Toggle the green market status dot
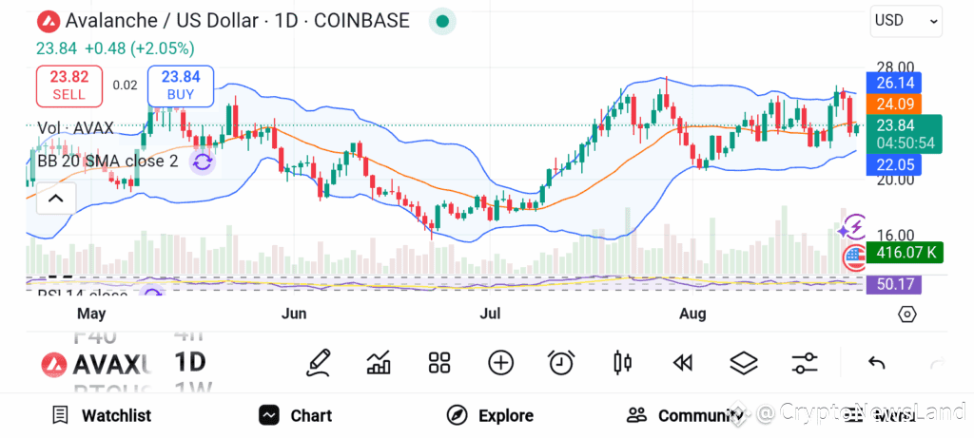Screen dimensions: 974x438 (x=442, y=21)
